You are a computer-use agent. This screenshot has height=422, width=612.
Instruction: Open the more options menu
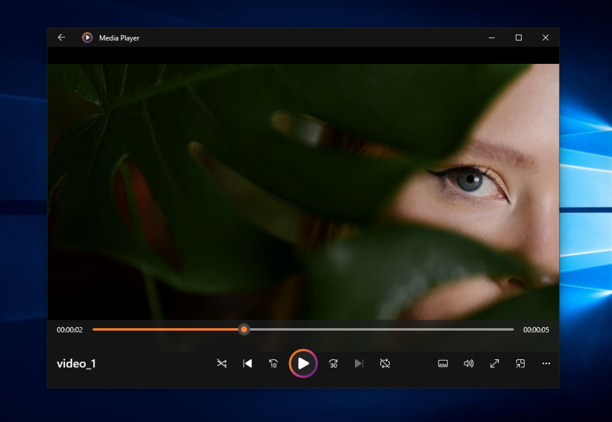[x=546, y=364]
